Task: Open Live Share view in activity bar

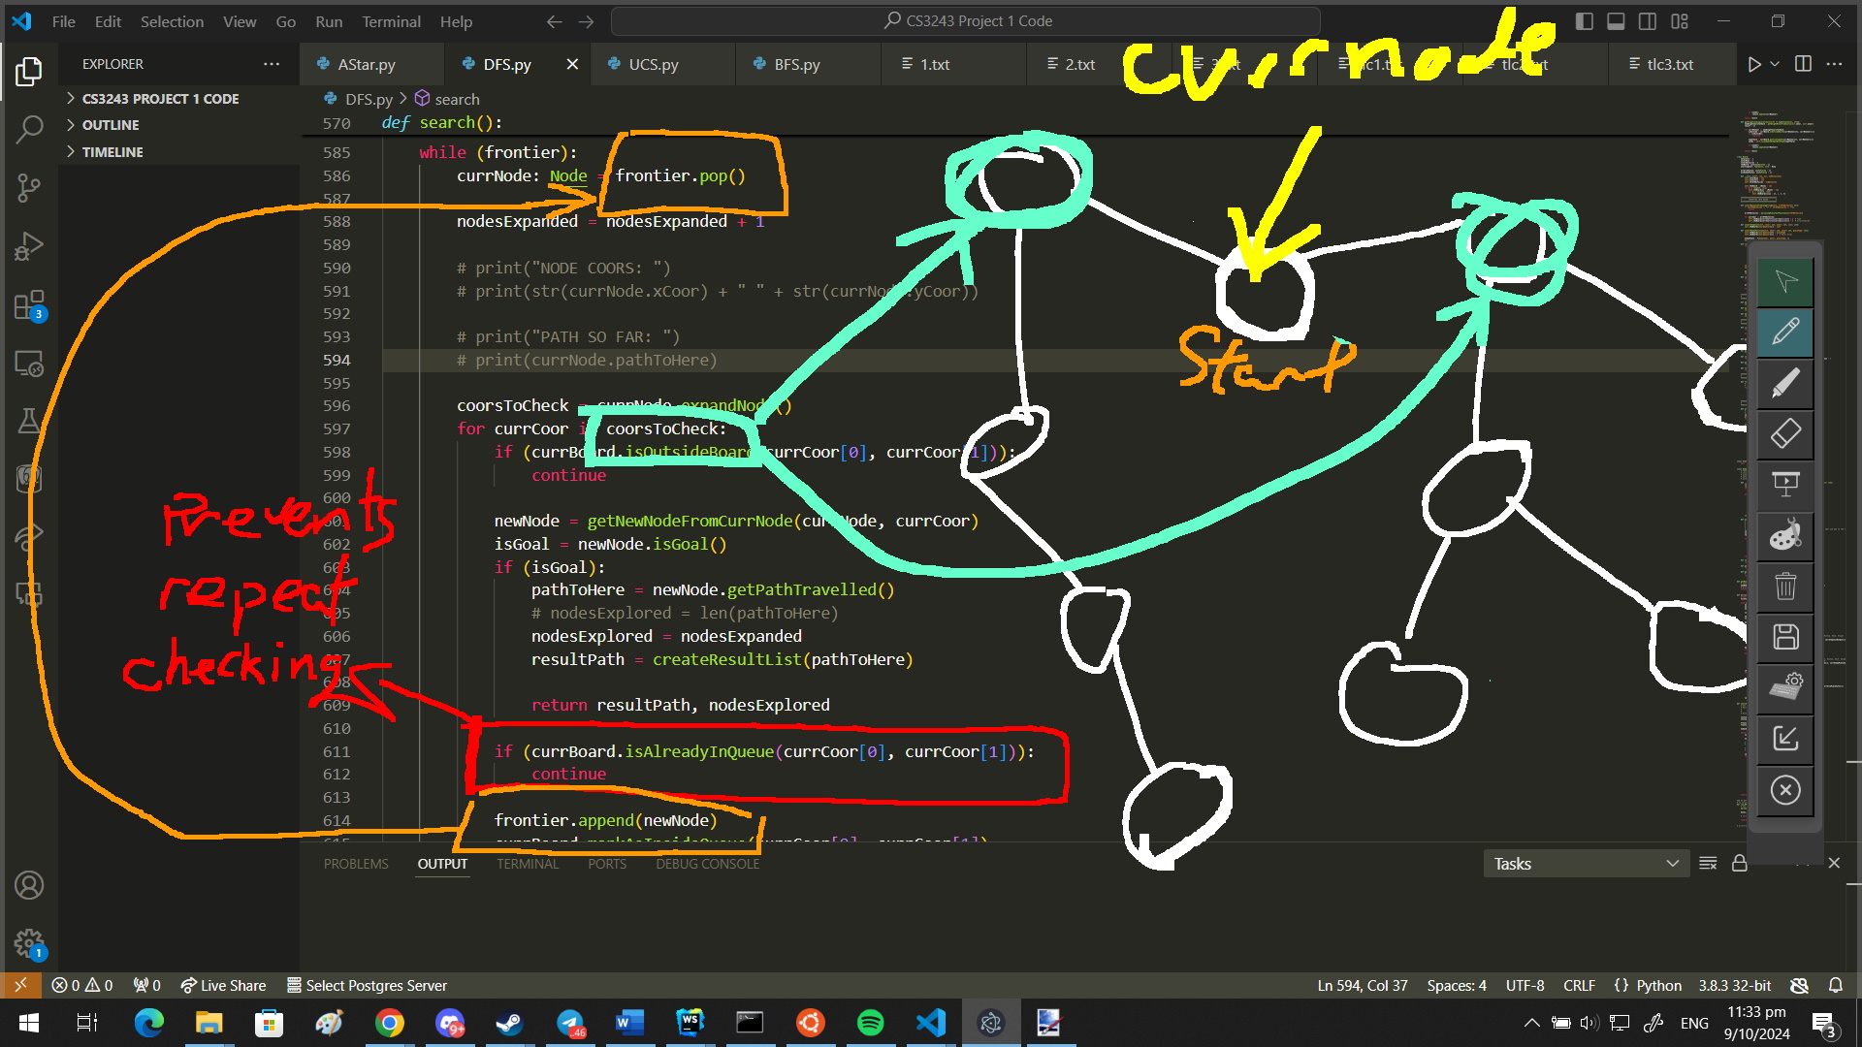Action: click(x=29, y=536)
